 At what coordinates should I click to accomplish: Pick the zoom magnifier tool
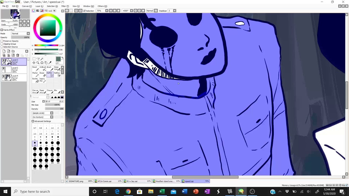[x=38, y=63]
